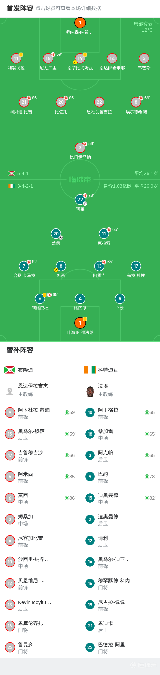Select player 7 比门伊马纳 on pitch
The width and height of the screenshot is (160, 675).
pyautogui.click(x=80, y=148)
